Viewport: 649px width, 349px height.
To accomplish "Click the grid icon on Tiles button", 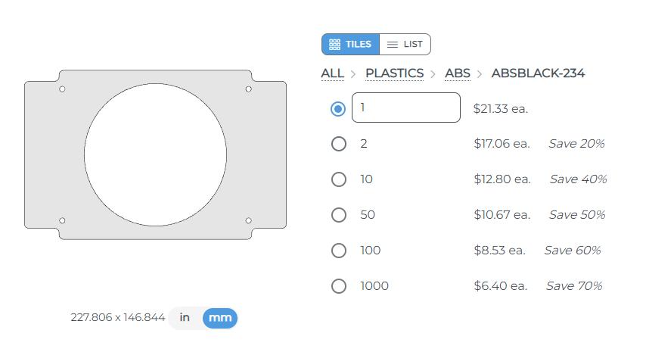I will click(x=335, y=45).
